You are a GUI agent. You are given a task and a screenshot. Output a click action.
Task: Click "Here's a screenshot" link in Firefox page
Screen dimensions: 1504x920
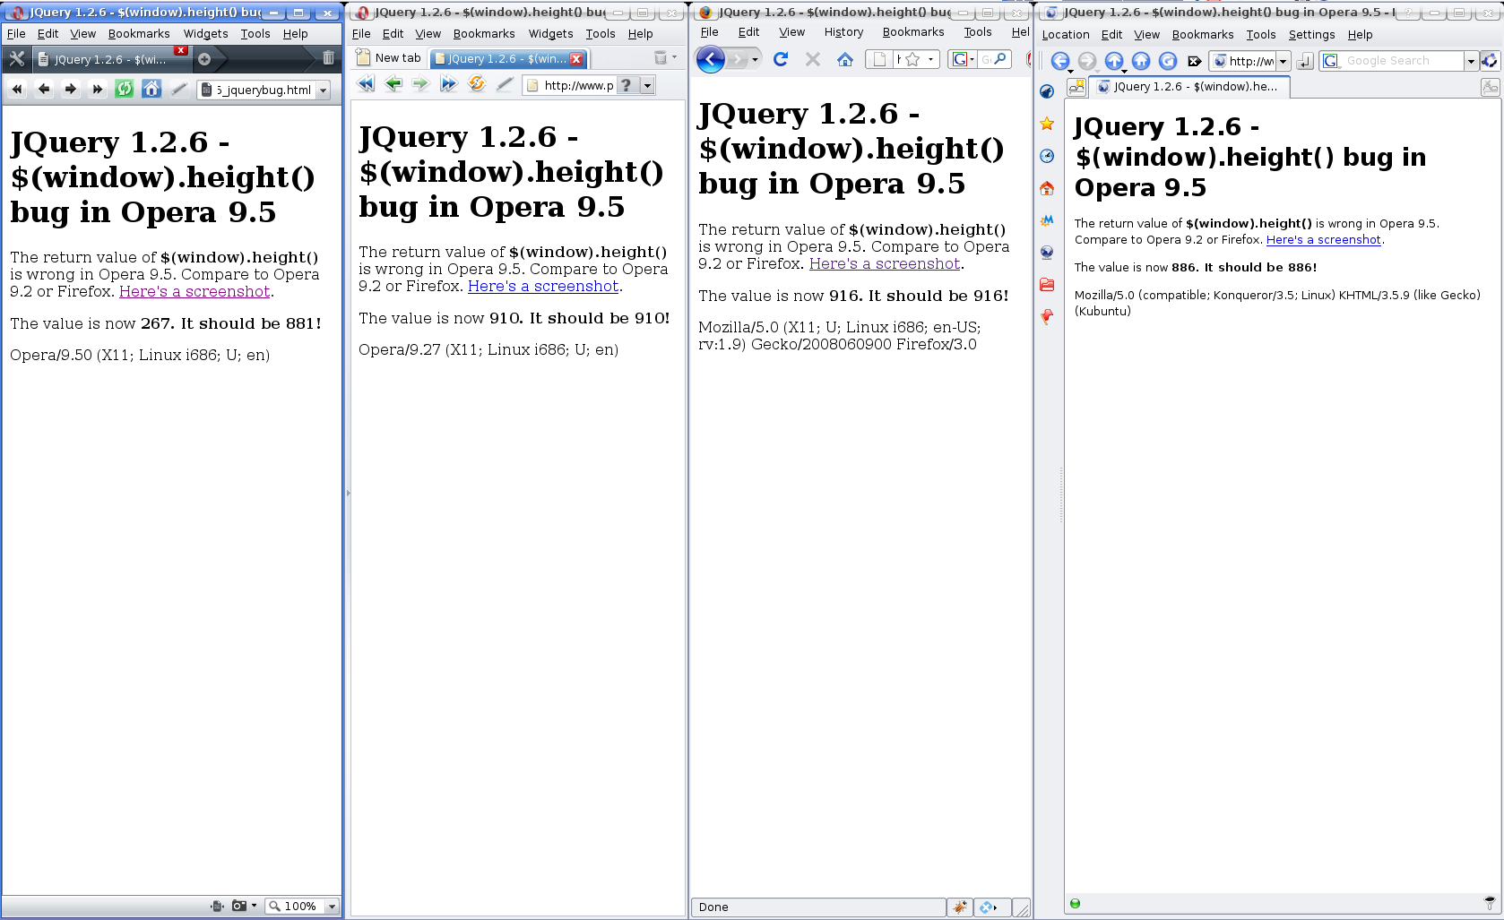(x=885, y=264)
